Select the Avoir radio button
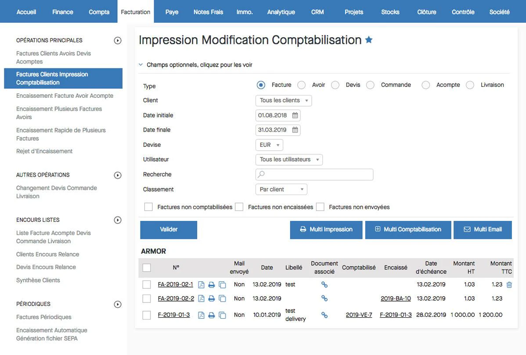Screen dimensions: 526x355 click(x=302, y=85)
